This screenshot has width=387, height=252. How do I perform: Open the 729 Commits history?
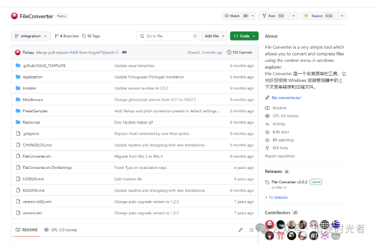pyautogui.click(x=240, y=53)
